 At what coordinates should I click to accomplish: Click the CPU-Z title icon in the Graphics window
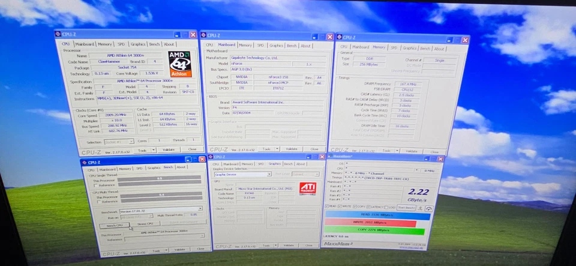[x=211, y=157]
